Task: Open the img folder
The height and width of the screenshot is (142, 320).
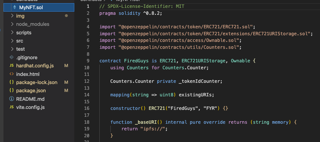Action: click(20, 16)
